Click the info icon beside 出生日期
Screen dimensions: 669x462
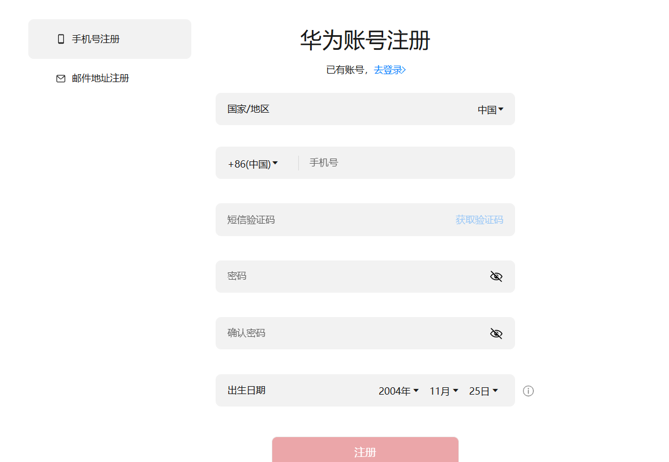(x=528, y=391)
